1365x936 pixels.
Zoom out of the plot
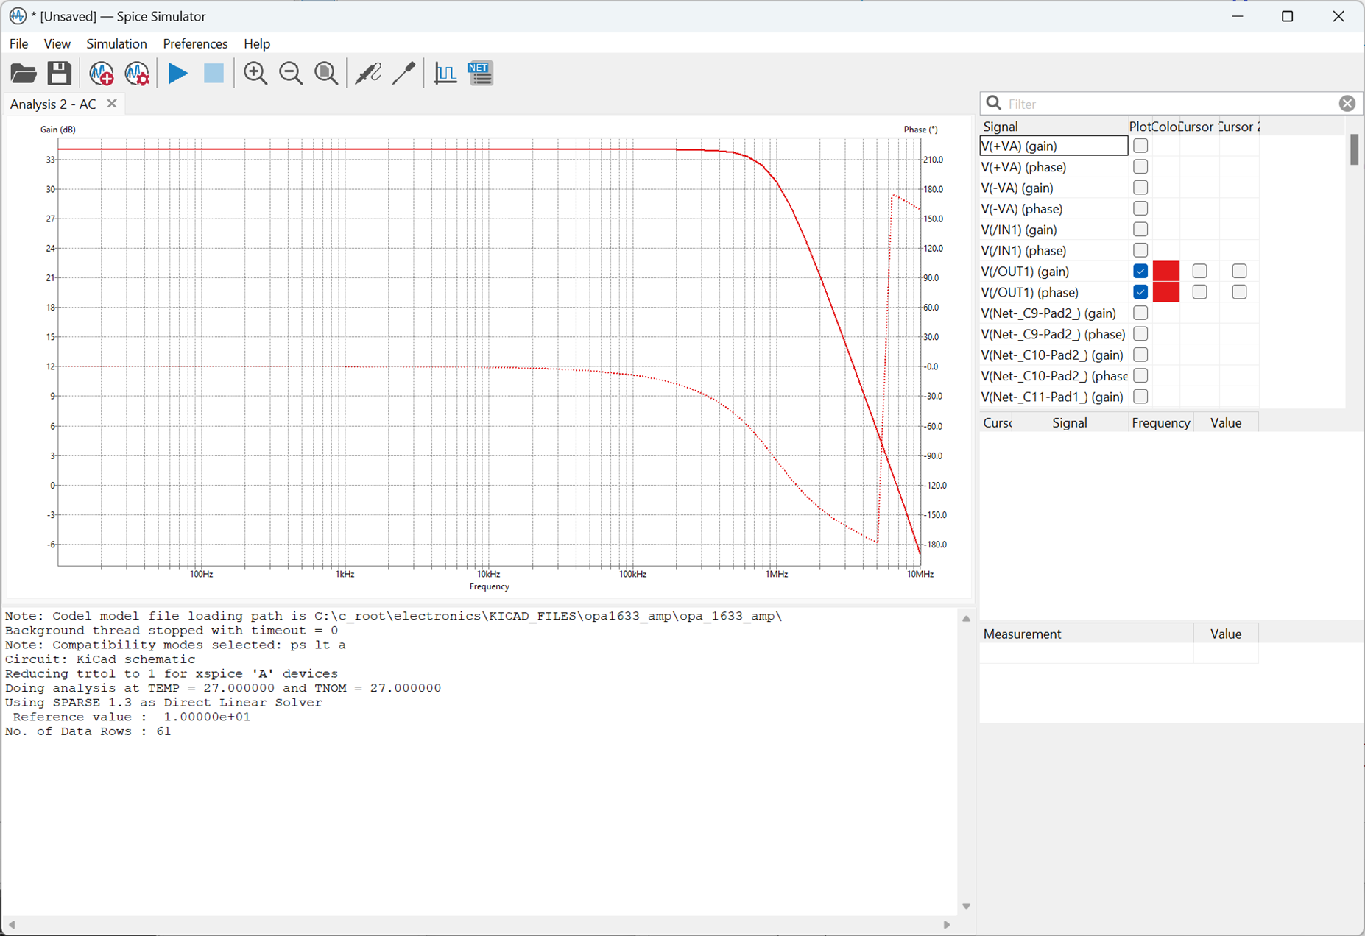[x=291, y=74]
